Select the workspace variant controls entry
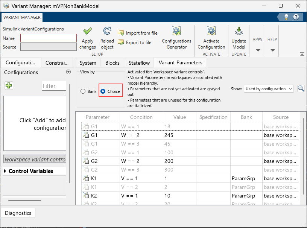Screen dimensions: 307x228 (35, 159)
